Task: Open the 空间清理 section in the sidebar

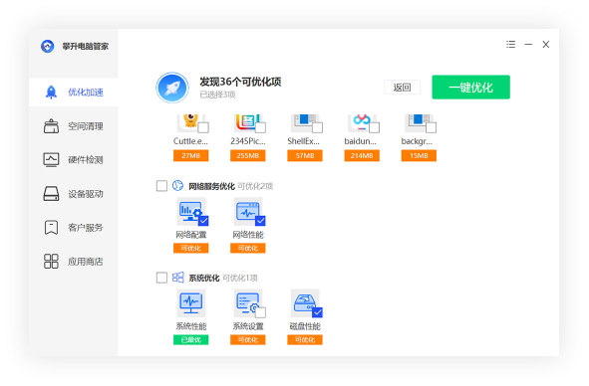Action: click(73, 126)
